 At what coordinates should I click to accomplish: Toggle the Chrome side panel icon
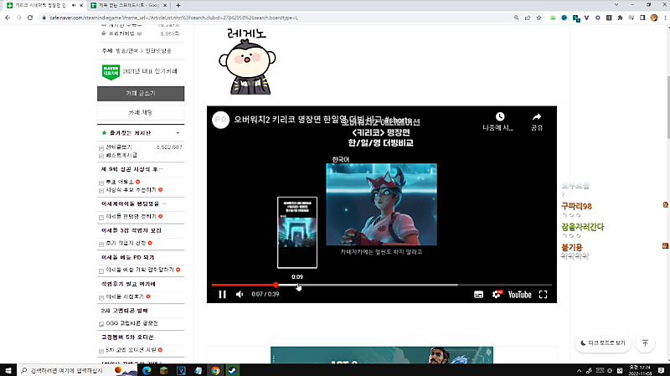point(642,18)
